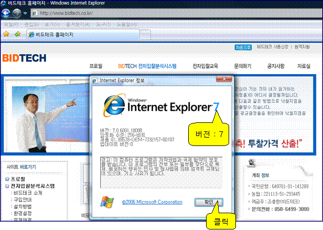Open the 비드테크 소개 sidebar link
The image size is (323, 230).
tap(28, 193)
